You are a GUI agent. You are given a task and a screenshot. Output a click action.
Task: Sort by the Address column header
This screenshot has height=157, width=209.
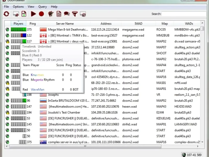coord(106,24)
